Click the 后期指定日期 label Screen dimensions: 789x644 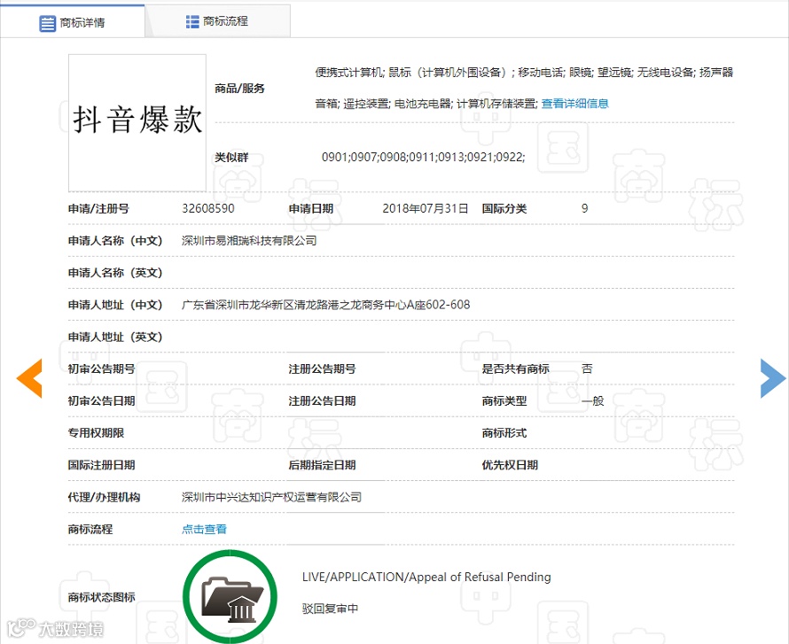322,465
